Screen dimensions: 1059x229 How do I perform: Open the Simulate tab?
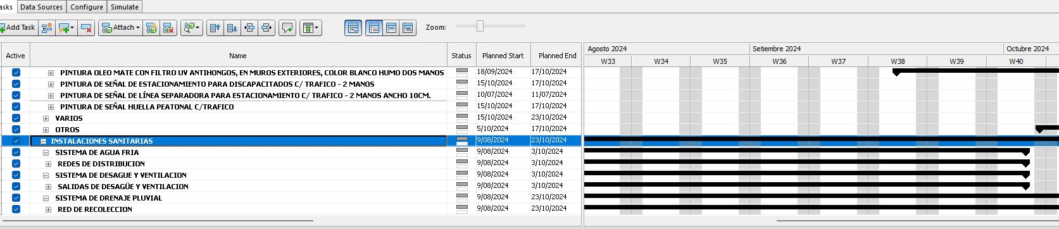[125, 7]
